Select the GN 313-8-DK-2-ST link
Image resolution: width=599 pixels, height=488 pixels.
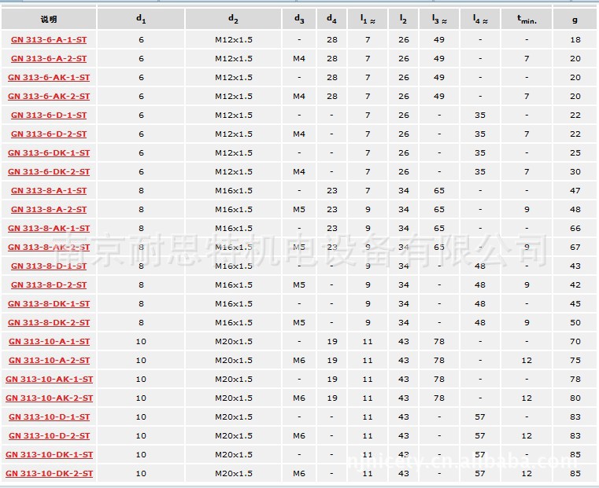point(49,323)
